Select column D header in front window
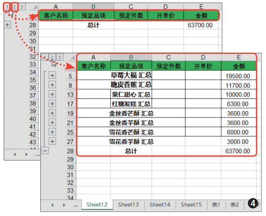266x216 pixels. click(203, 57)
